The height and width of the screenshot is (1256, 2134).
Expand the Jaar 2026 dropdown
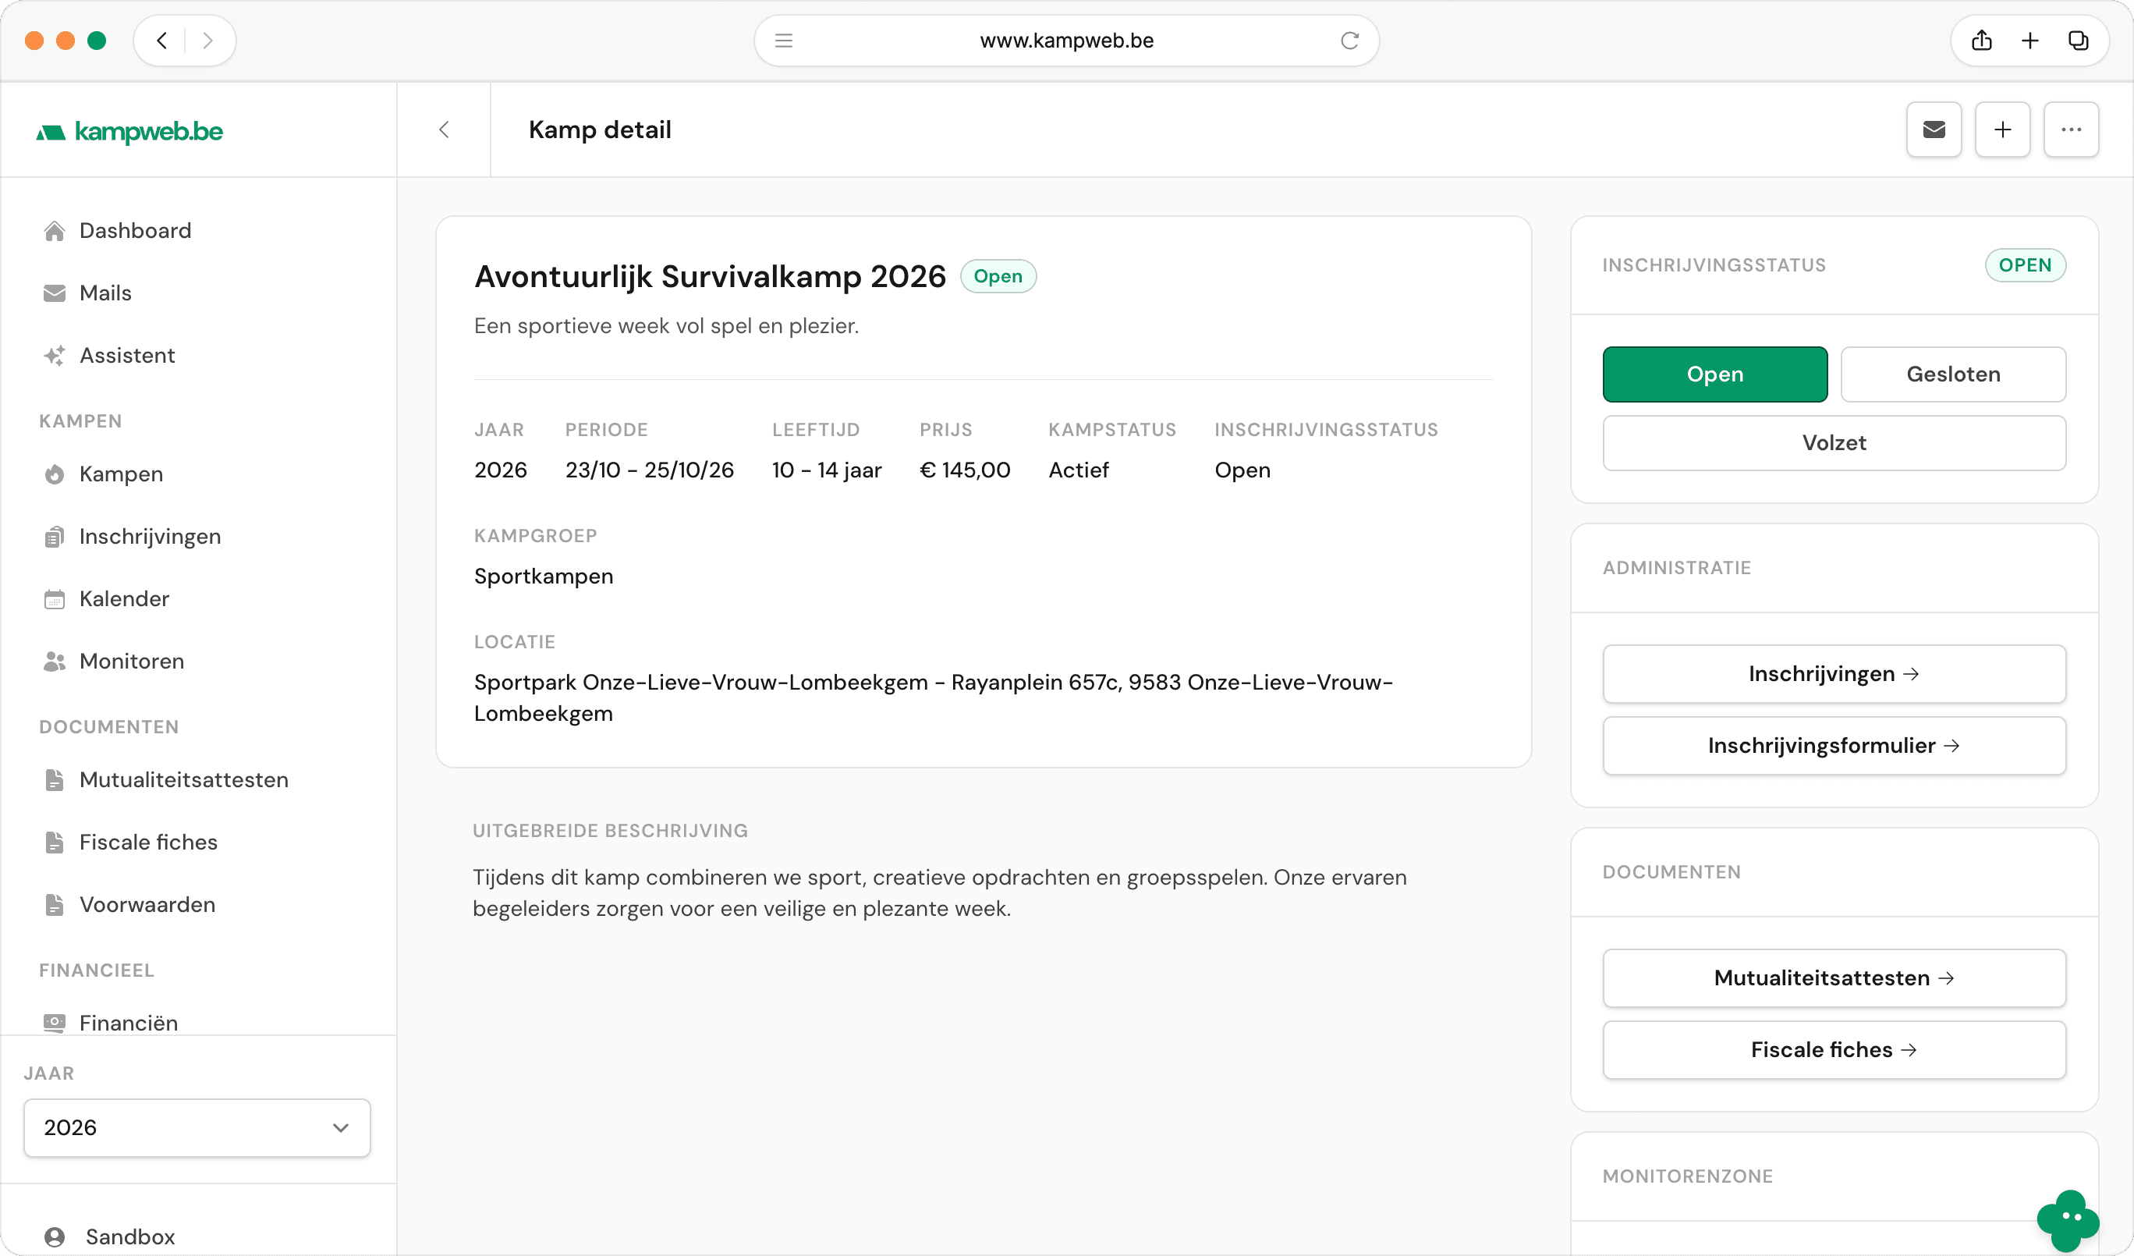pyautogui.click(x=197, y=1128)
